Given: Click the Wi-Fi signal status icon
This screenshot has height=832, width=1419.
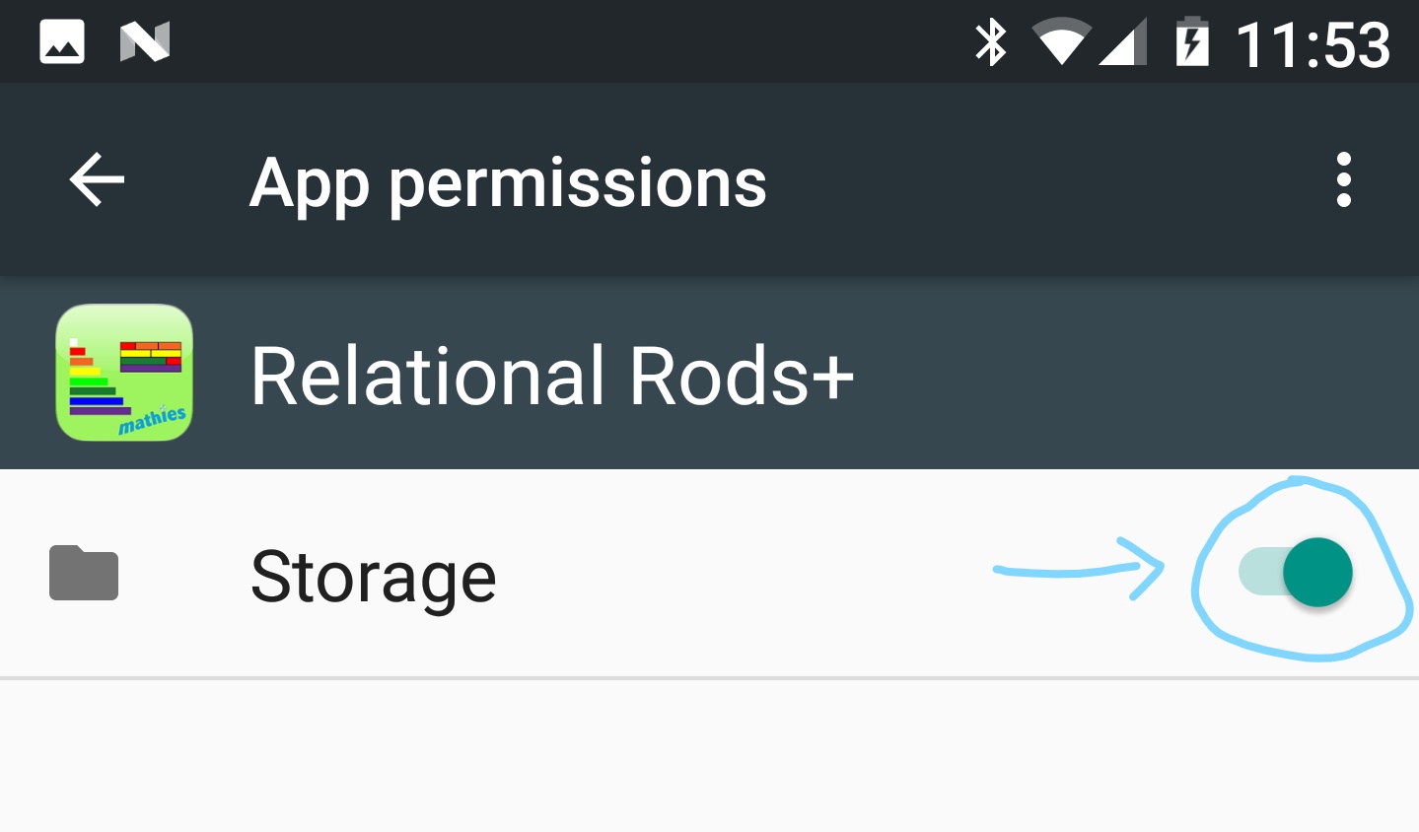Looking at the screenshot, I should (x=1061, y=43).
